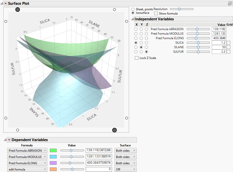Open the Dependent Variables red triangle menu

(9, 140)
